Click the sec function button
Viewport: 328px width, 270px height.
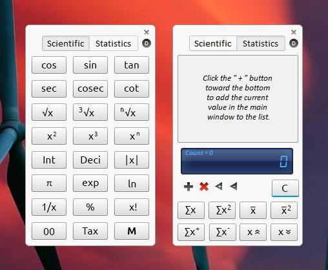tap(49, 88)
